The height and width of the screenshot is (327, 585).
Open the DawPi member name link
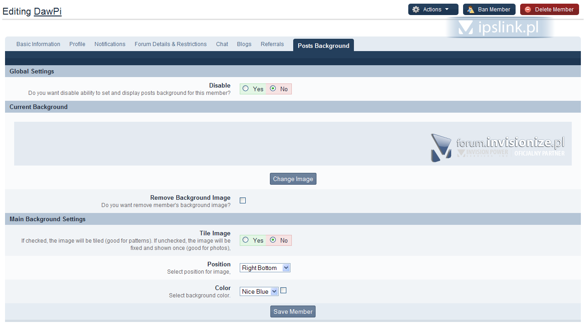click(x=47, y=11)
